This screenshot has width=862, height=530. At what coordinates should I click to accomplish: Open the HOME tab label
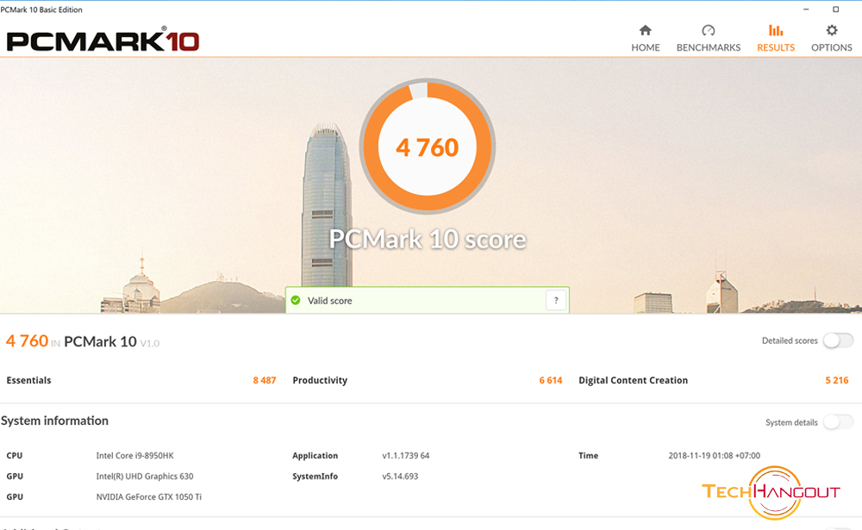click(646, 48)
